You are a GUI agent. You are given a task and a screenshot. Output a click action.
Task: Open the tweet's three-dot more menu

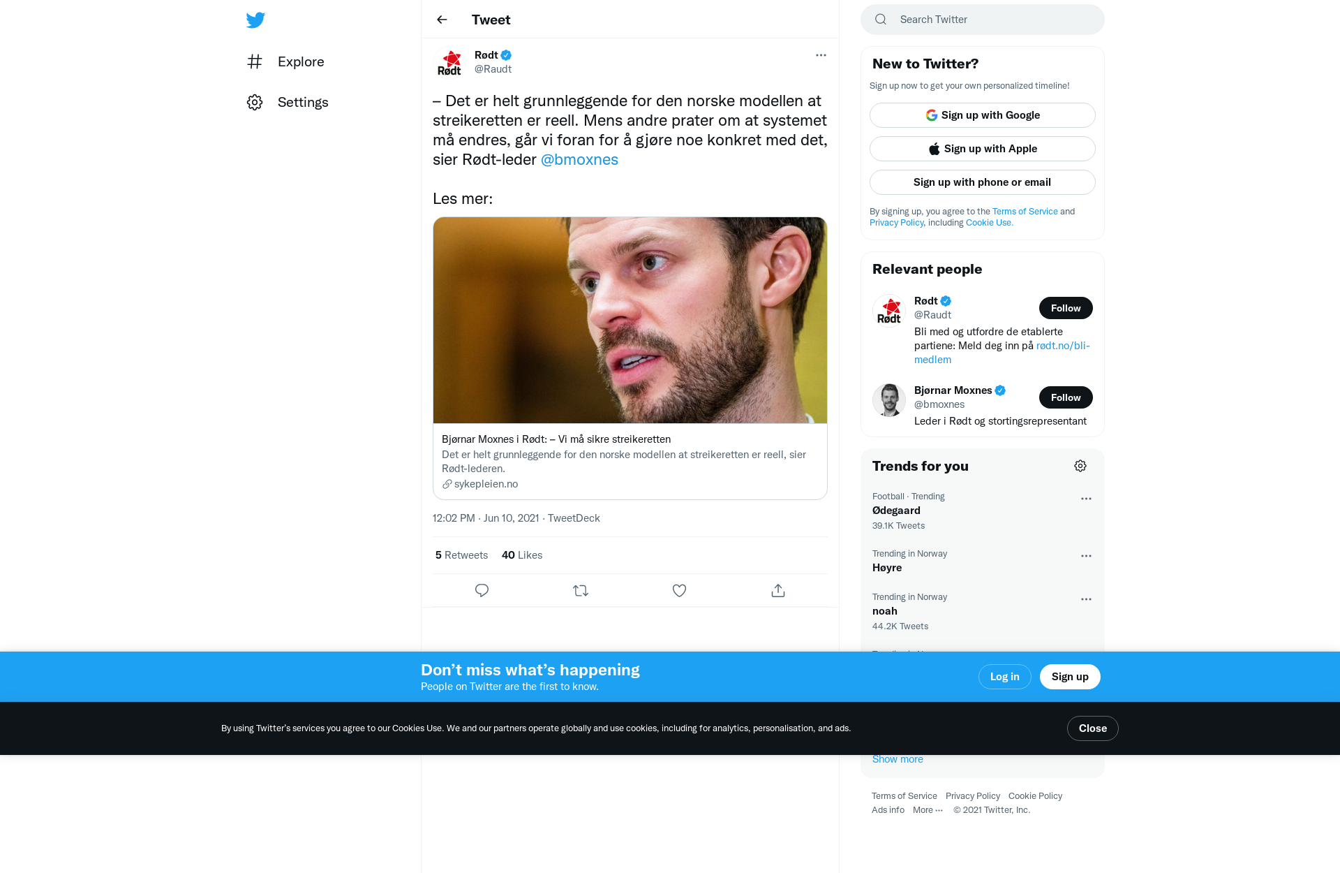(x=821, y=55)
